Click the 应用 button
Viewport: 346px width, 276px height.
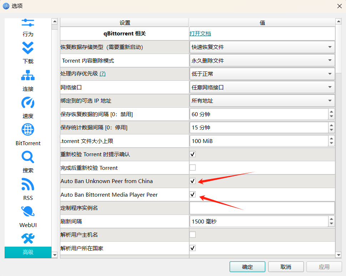324,267
